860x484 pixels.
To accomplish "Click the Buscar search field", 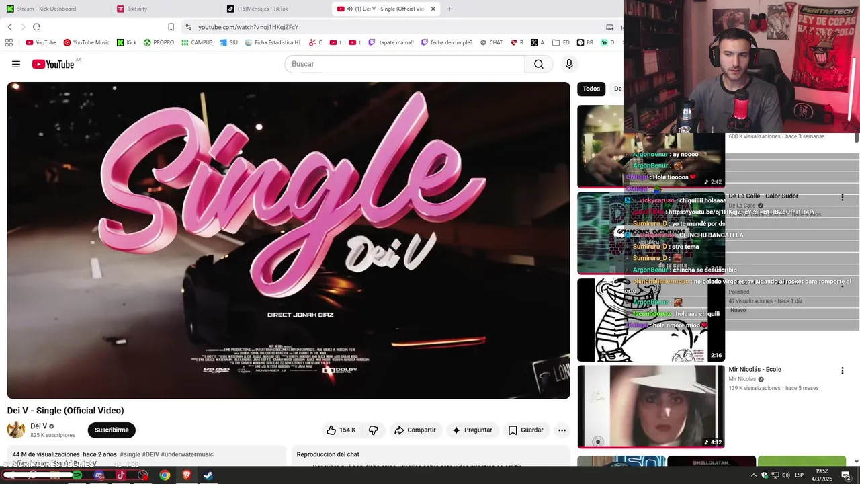I will click(x=404, y=64).
